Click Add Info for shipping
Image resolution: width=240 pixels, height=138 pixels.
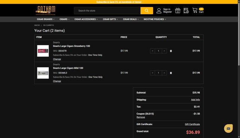point(195,100)
